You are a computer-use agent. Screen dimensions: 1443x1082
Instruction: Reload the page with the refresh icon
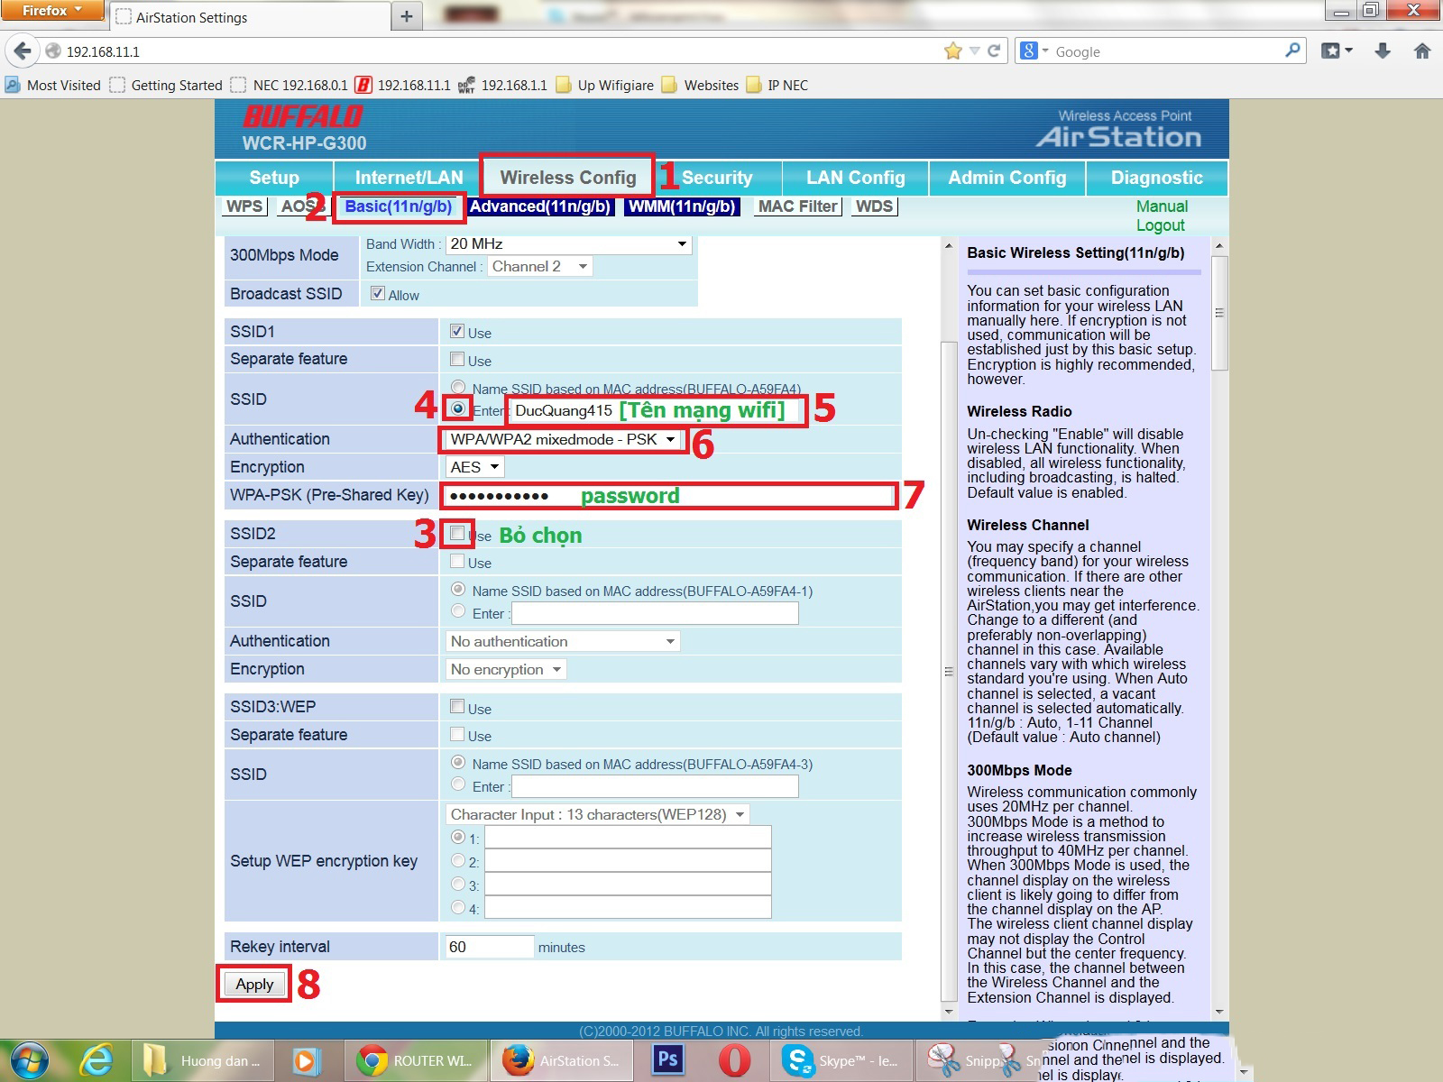coord(994,51)
